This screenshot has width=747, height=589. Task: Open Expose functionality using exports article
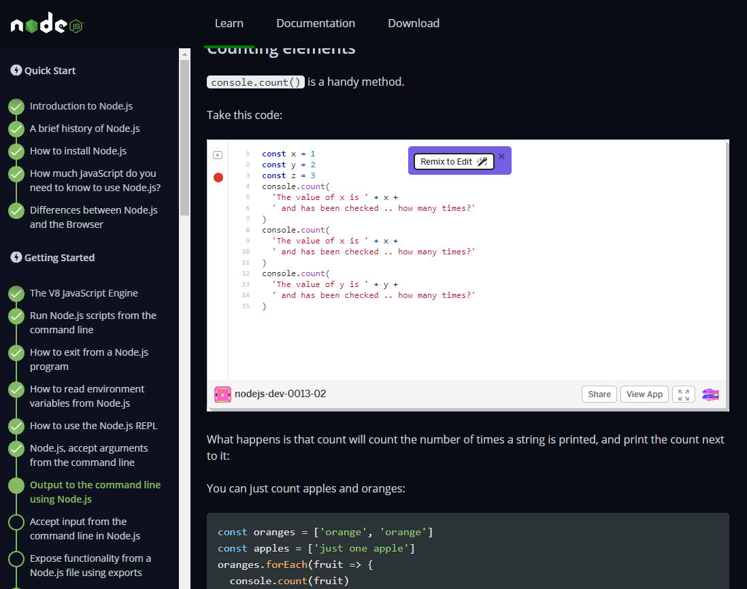click(90, 565)
